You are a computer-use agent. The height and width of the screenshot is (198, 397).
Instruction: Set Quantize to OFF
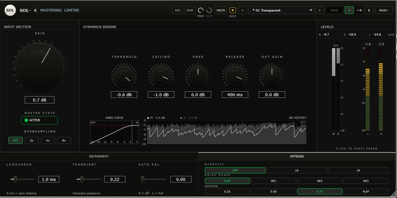pos(235,171)
